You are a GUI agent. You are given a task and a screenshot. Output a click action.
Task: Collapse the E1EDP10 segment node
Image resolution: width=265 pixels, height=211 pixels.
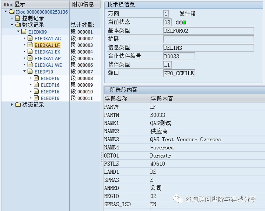[24, 71]
